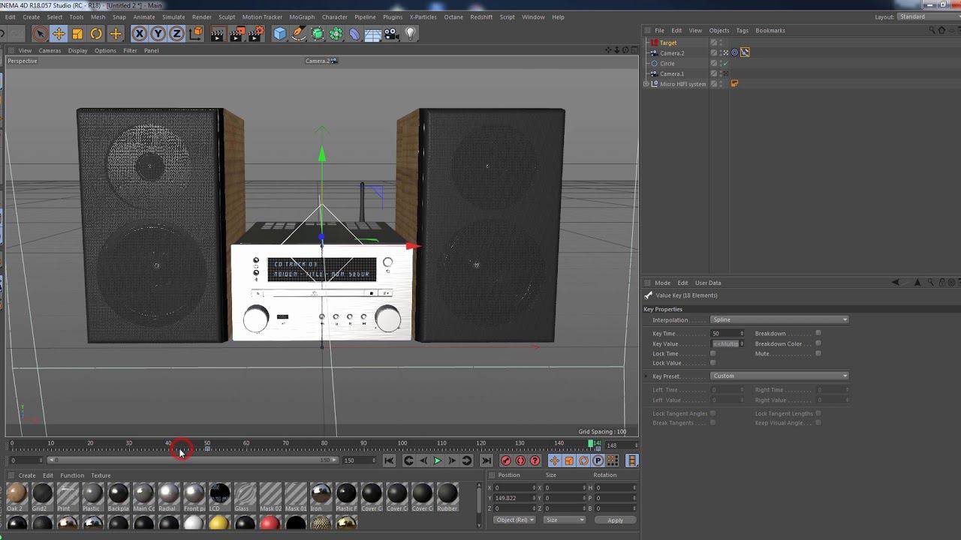Open the Octane menu
Image resolution: width=961 pixels, height=540 pixels.
point(453,16)
